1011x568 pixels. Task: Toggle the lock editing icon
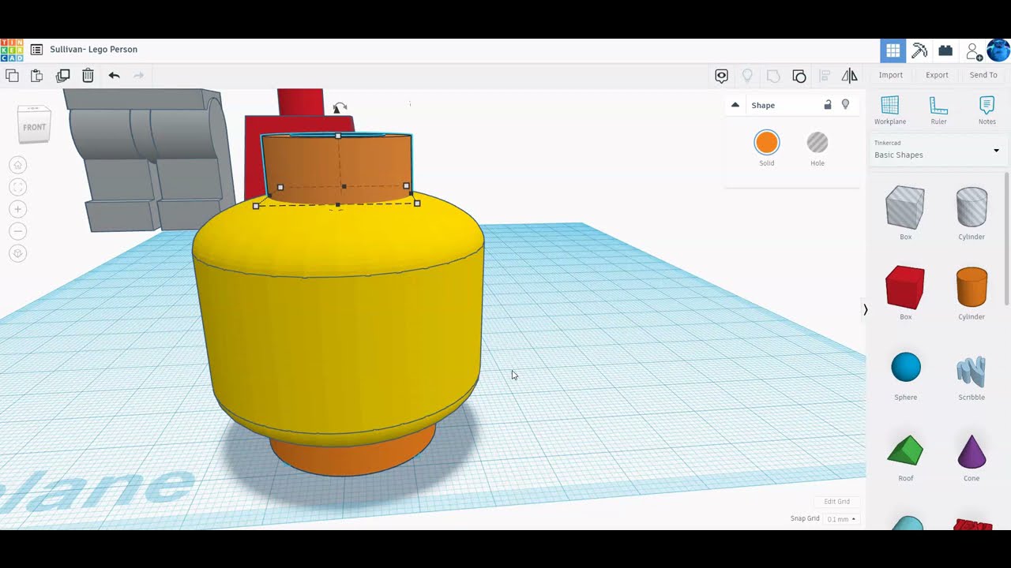pyautogui.click(x=828, y=105)
